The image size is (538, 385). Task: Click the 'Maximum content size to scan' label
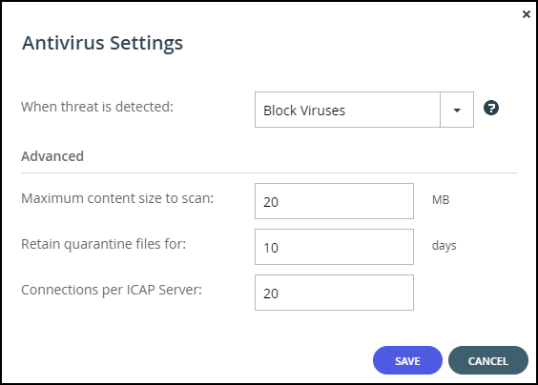tap(117, 198)
